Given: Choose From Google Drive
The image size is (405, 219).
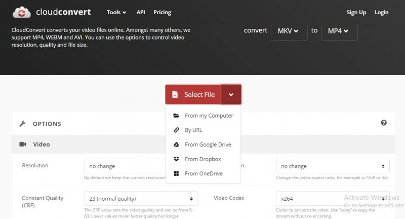Looking at the screenshot, I should point(204,144).
